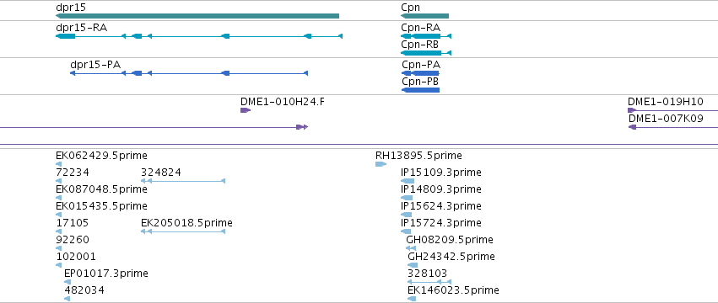
Task: Select the RH13895.5prime EST arrow
Action: click(381, 164)
